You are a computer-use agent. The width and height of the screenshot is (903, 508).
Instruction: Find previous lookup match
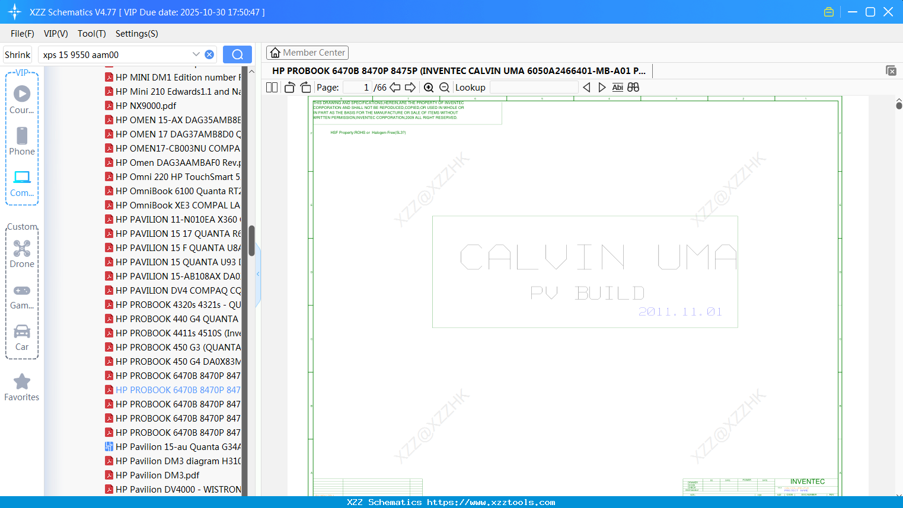(586, 87)
